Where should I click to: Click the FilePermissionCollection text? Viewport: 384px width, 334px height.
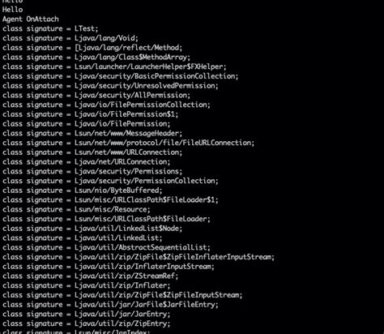(x=143, y=105)
